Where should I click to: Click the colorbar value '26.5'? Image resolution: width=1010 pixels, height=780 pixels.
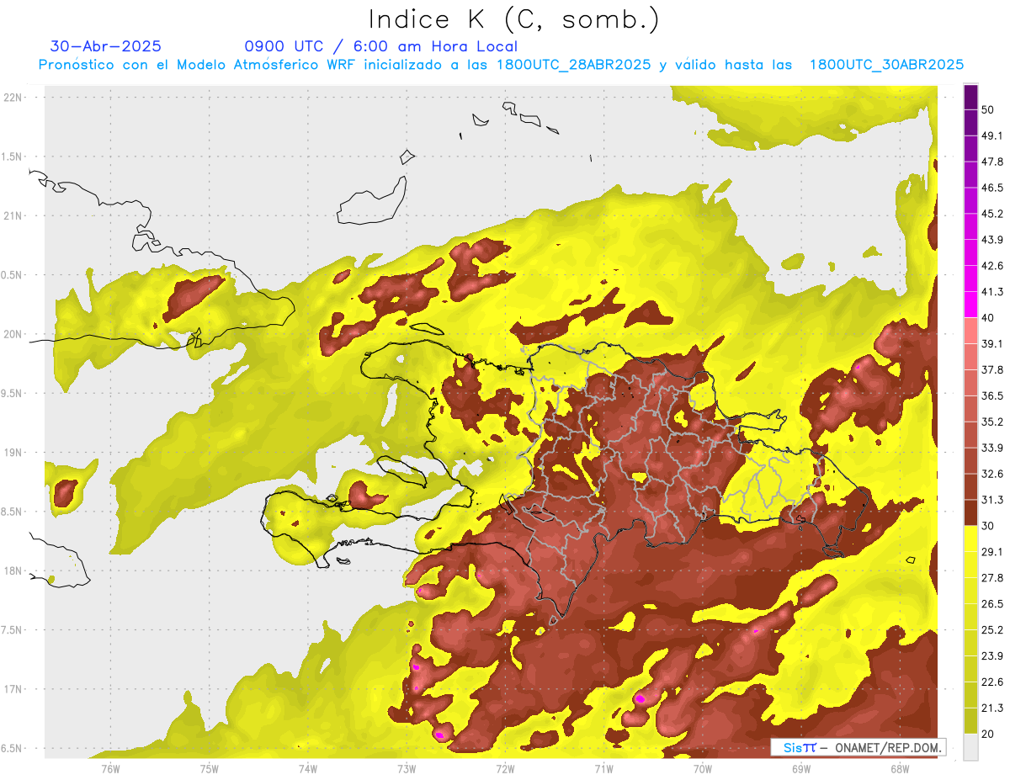(x=991, y=604)
